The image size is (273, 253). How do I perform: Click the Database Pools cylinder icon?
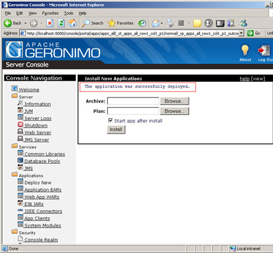tap(20, 160)
